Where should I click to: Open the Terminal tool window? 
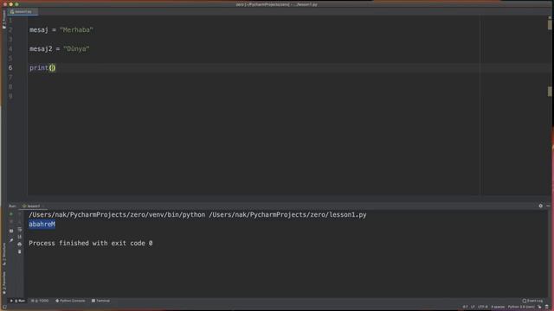100,301
